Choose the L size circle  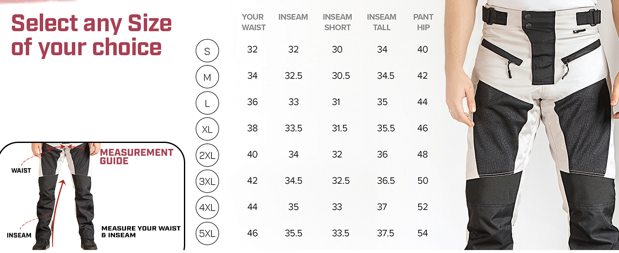[x=207, y=103]
